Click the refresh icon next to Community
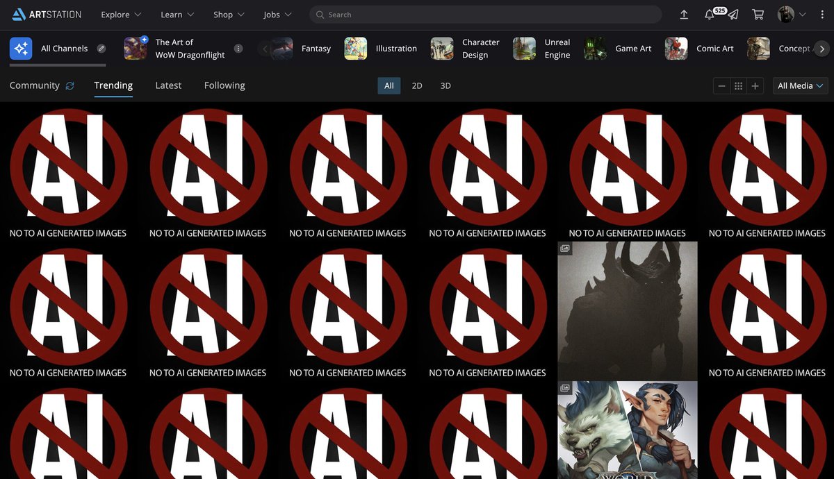 pyautogui.click(x=69, y=86)
